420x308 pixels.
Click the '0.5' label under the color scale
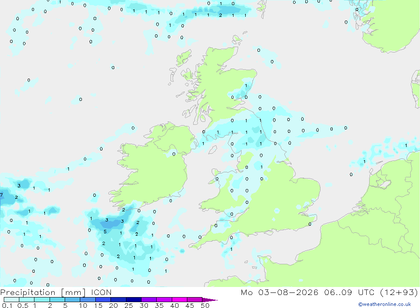[23, 305]
